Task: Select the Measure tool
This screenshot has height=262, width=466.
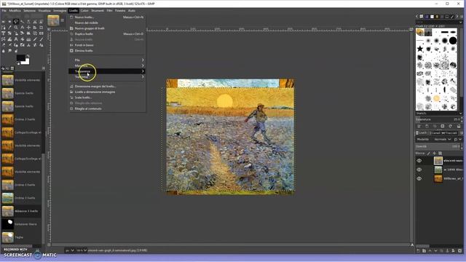Action: 22,28
